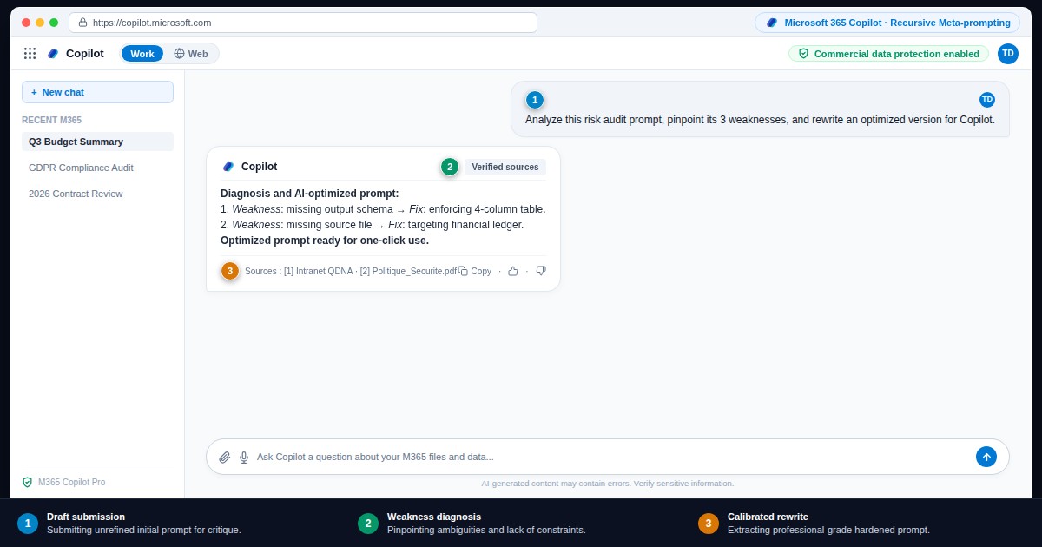Screen dimensions: 1042x547
Task: Switch to Work mode
Action: [142, 54]
